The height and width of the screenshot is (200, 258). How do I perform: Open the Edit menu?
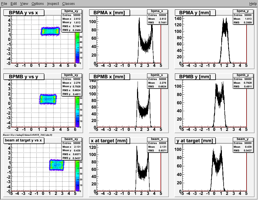point(13,3)
